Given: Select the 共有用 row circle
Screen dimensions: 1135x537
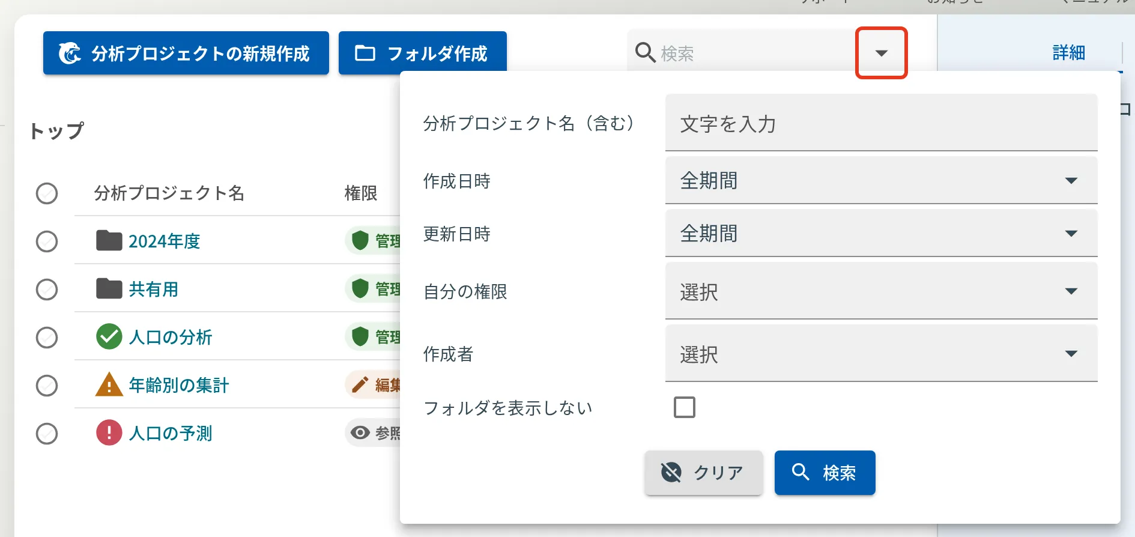Looking at the screenshot, I should (47, 290).
